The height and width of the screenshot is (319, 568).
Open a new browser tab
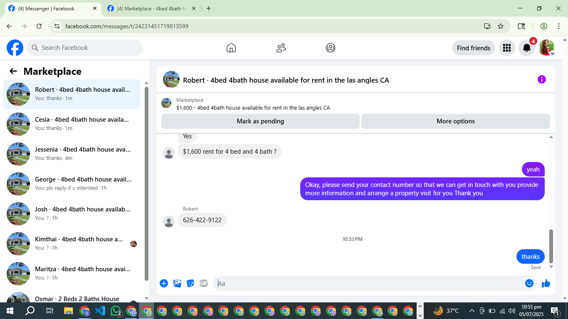(209, 8)
